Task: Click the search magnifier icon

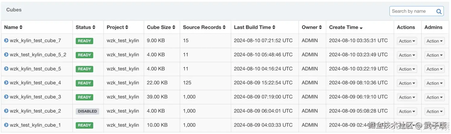Action: (x=439, y=11)
